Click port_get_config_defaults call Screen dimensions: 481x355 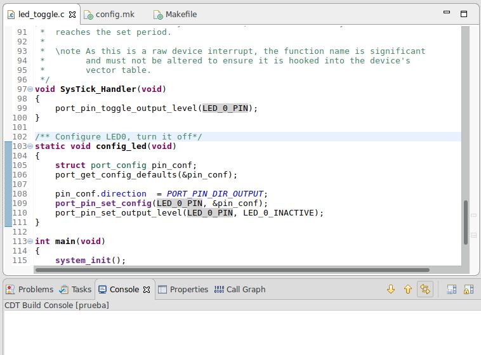pyautogui.click(x=116, y=175)
